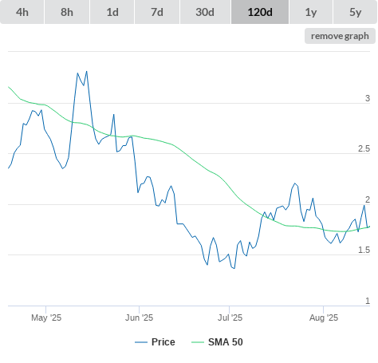The image size is (378, 363).
Task: Open the 7d time range tab
Action: pos(157,12)
